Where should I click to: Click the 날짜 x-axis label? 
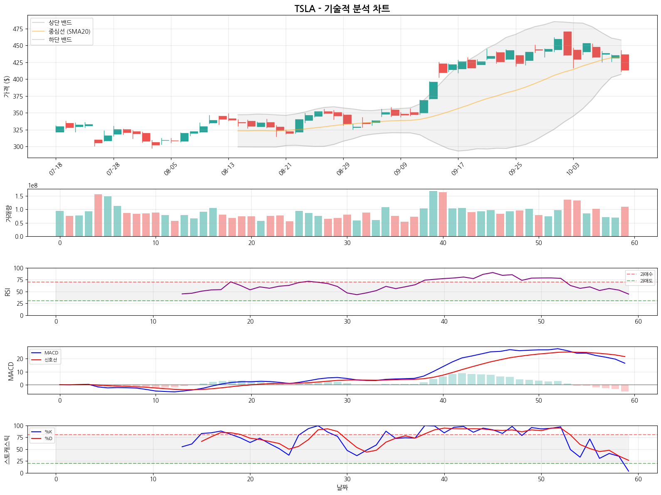(x=342, y=487)
